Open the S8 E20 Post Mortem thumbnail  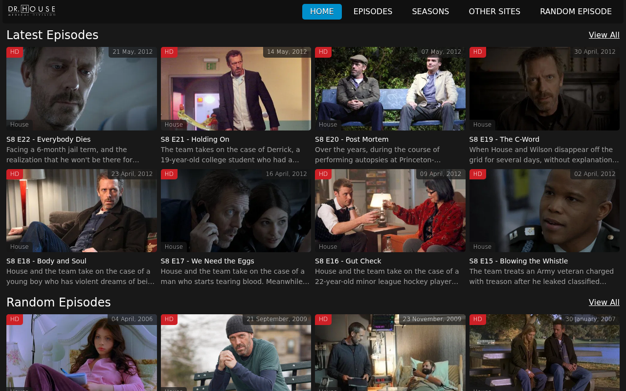click(390, 88)
